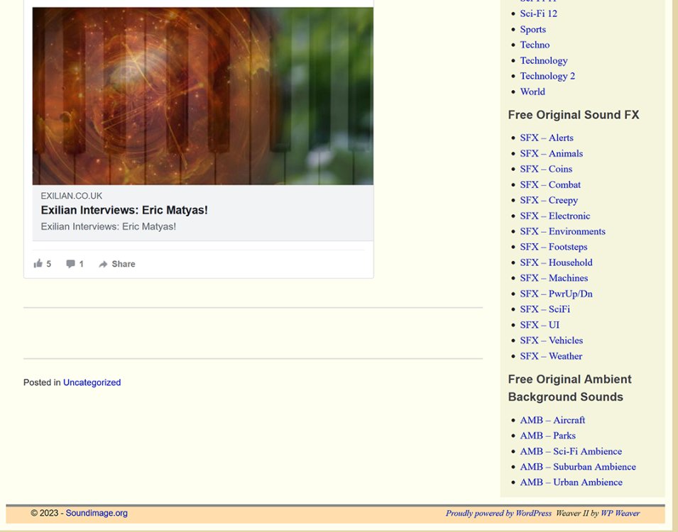Click the thumbs-up like icon

pos(38,264)
